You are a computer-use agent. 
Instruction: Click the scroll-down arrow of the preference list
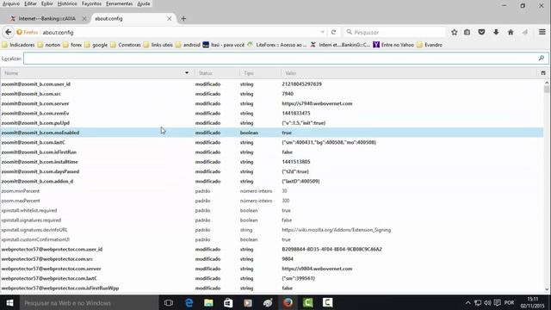coord(547,289)
